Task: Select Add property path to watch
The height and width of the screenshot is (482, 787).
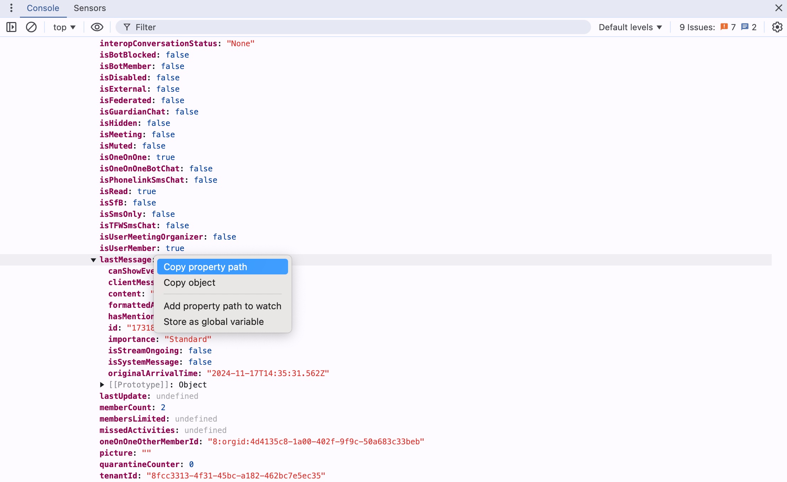Action: 222,306
